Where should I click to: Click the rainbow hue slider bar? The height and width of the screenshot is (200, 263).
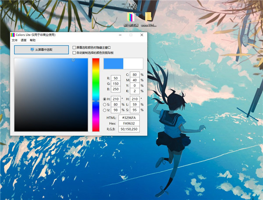point(96,95)
